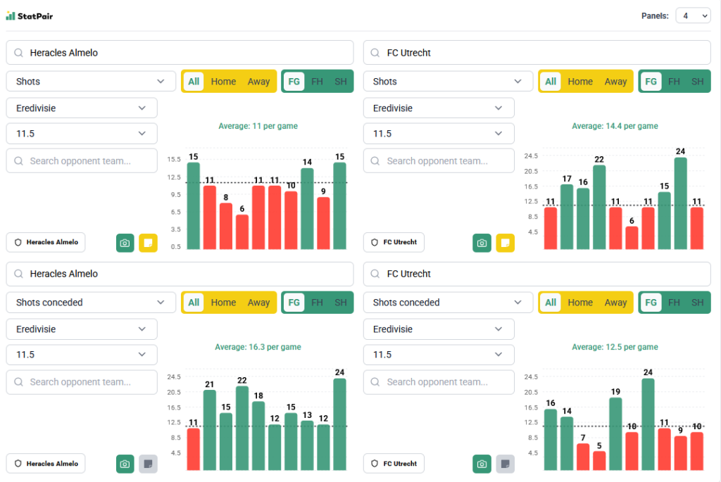Click camera screenshot icon in Heracles Shots panel
The width and height of the screenshot is (721, 482).
125,243
